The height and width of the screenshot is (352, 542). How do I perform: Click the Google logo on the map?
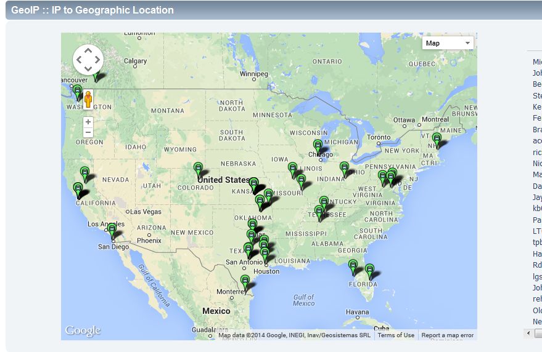click(83, 330)
